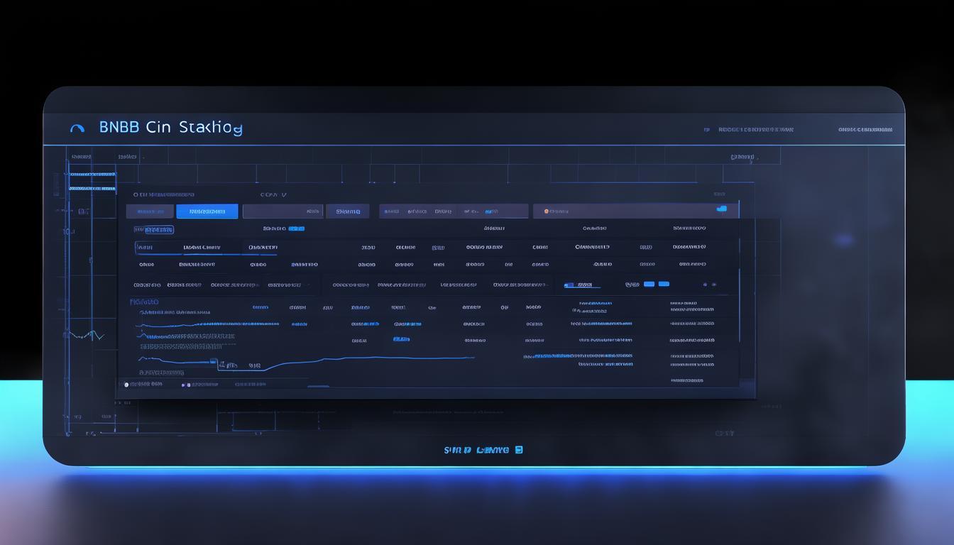
Task: Click the blue arc logo icon
Action: pyautogui.click(x=77, y=128)
